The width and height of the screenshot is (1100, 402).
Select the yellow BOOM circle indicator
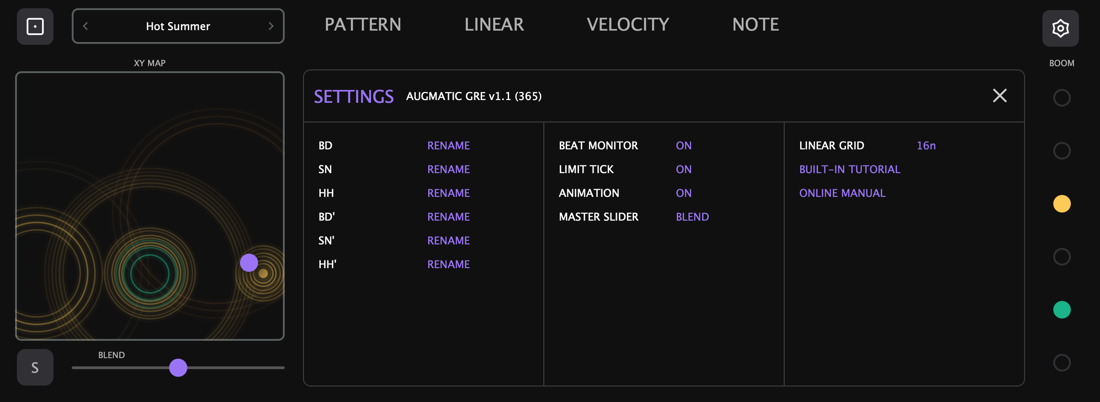click(1062, 204)
